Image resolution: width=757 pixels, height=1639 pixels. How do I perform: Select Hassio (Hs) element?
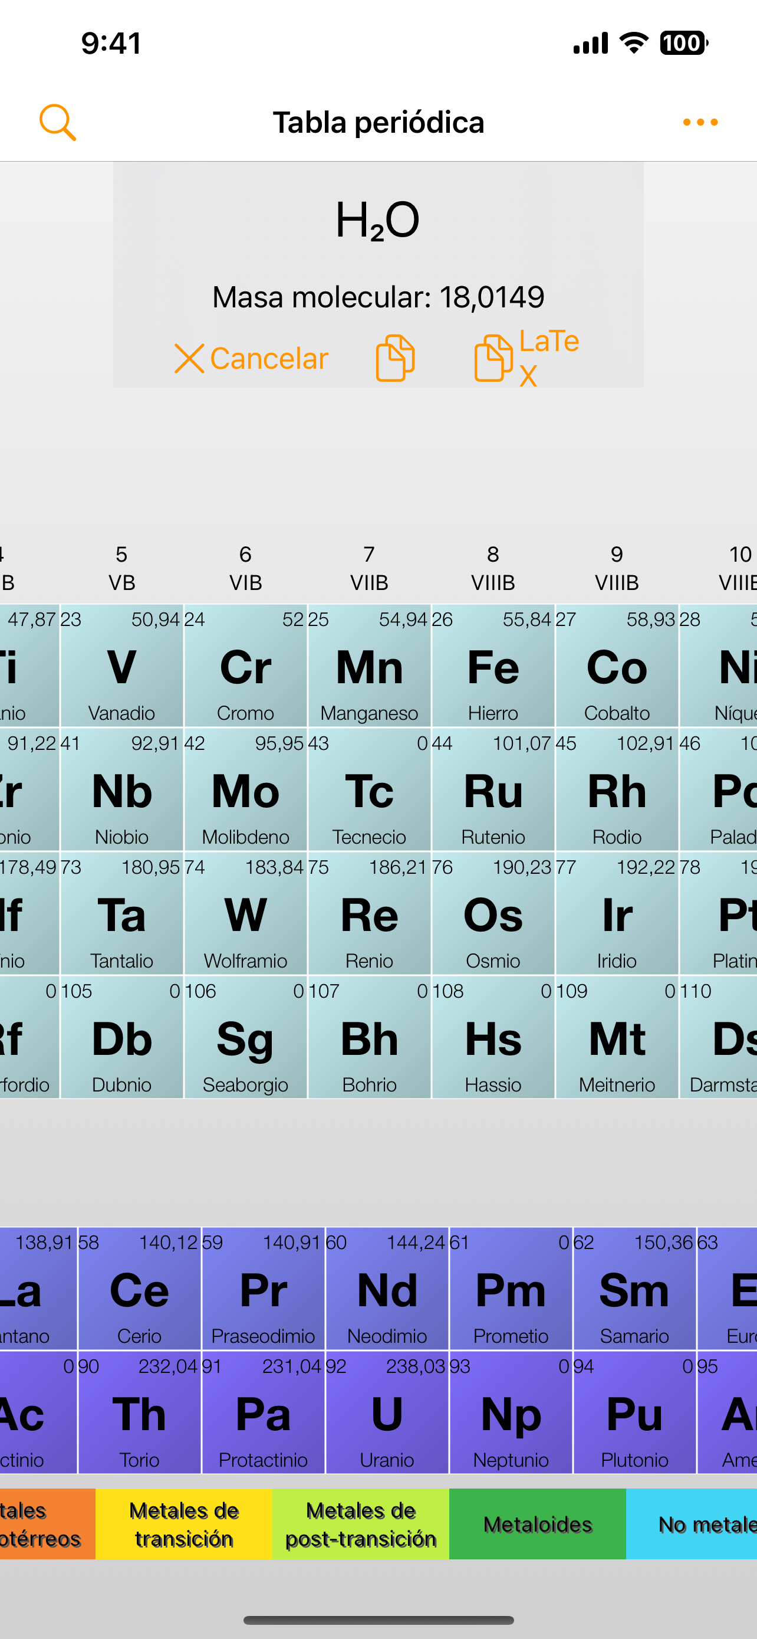[x=493, y=1038]
